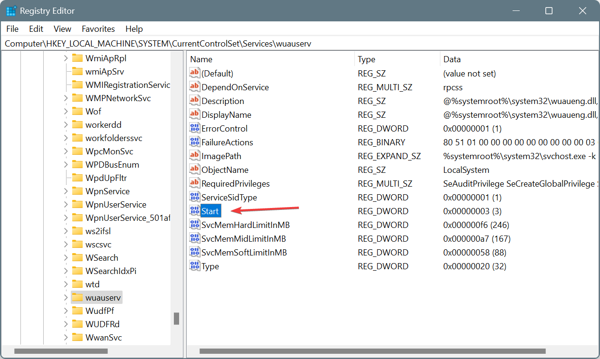Expand the workerdd key
The height and width of the screenshot is (359, 600).
point(66,125)
